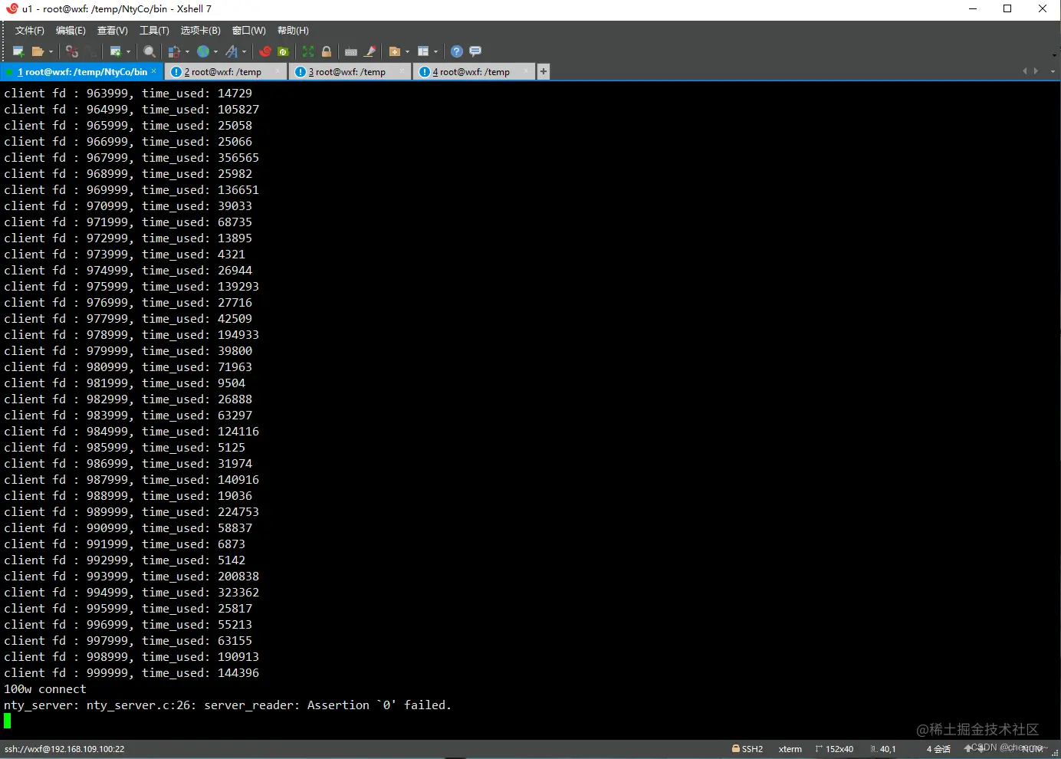The width and height of the screenshot is (1061, 759).
Task: Close tab 1 root@wxf: /temp/NtyCo/bin
Action: 153,71
